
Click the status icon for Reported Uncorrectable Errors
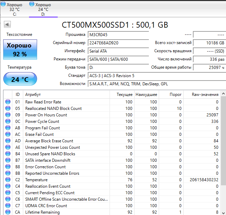(8, 173)
